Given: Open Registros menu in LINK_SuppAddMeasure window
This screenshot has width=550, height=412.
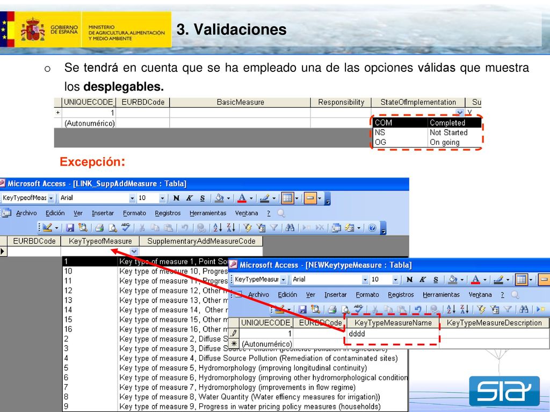Looking at the screenshot, I should tap(168, 213).
